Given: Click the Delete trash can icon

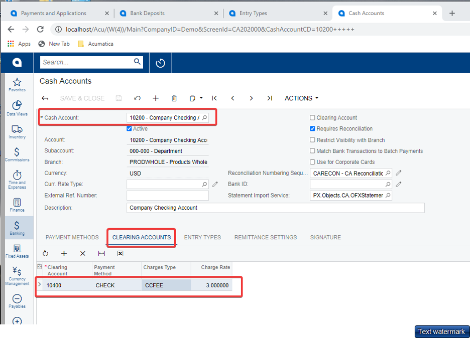Looking at the screenshot, I should [x=174, y=98].
